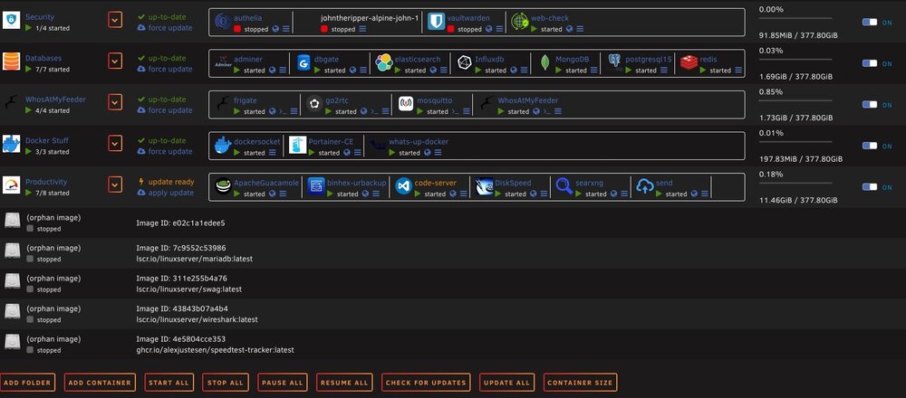
Task: Collapse the Databases folder chevron
Action: coord(115,62)
